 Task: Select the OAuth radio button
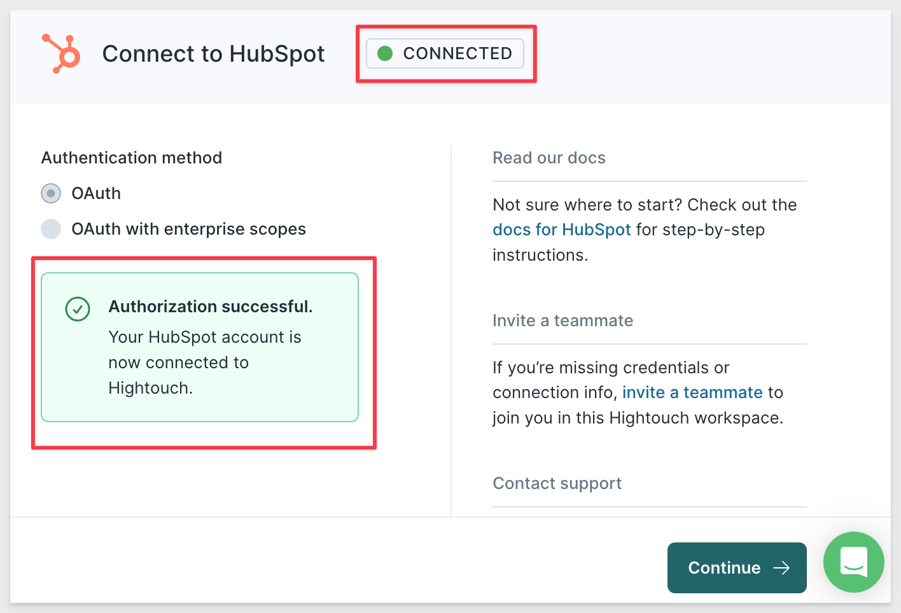point(51,193)
